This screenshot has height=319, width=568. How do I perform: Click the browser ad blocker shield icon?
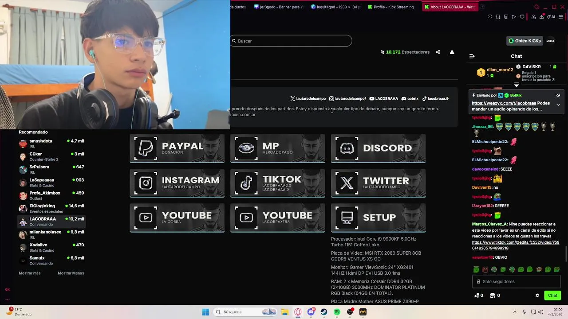[506, 17]
